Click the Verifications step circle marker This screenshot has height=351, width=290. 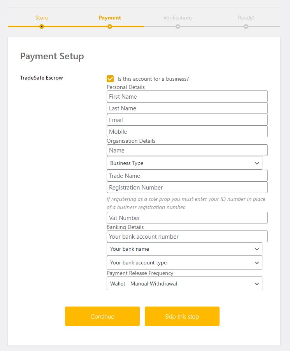pos(178,27)
